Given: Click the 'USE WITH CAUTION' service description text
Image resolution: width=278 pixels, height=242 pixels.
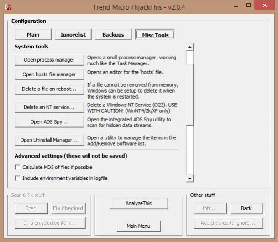Looking at the screenshot, I should pos(132,108).
